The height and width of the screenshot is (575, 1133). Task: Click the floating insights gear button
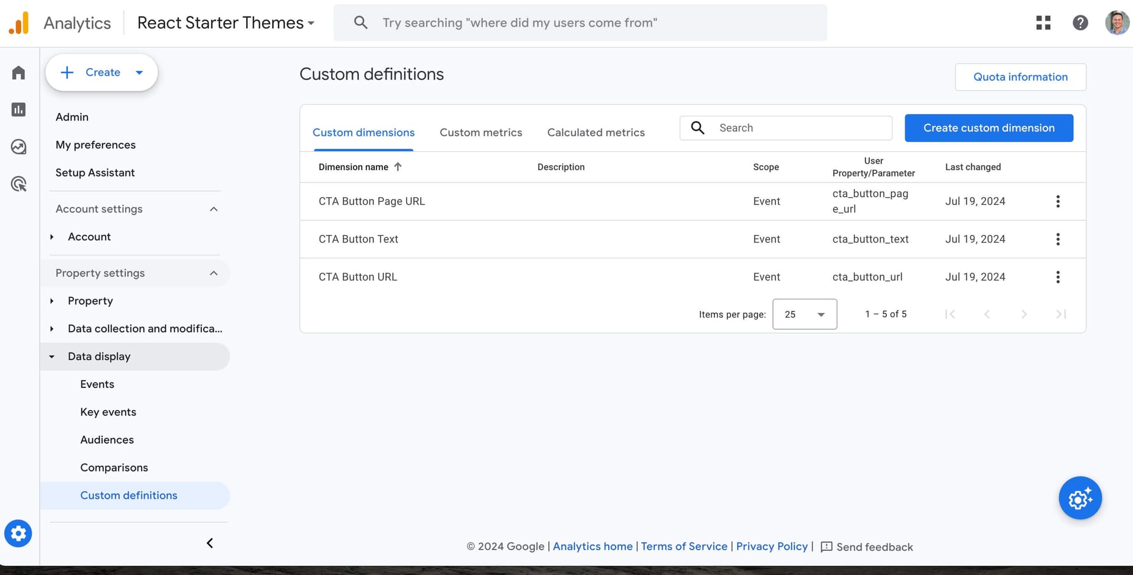tap(1080, 498)
